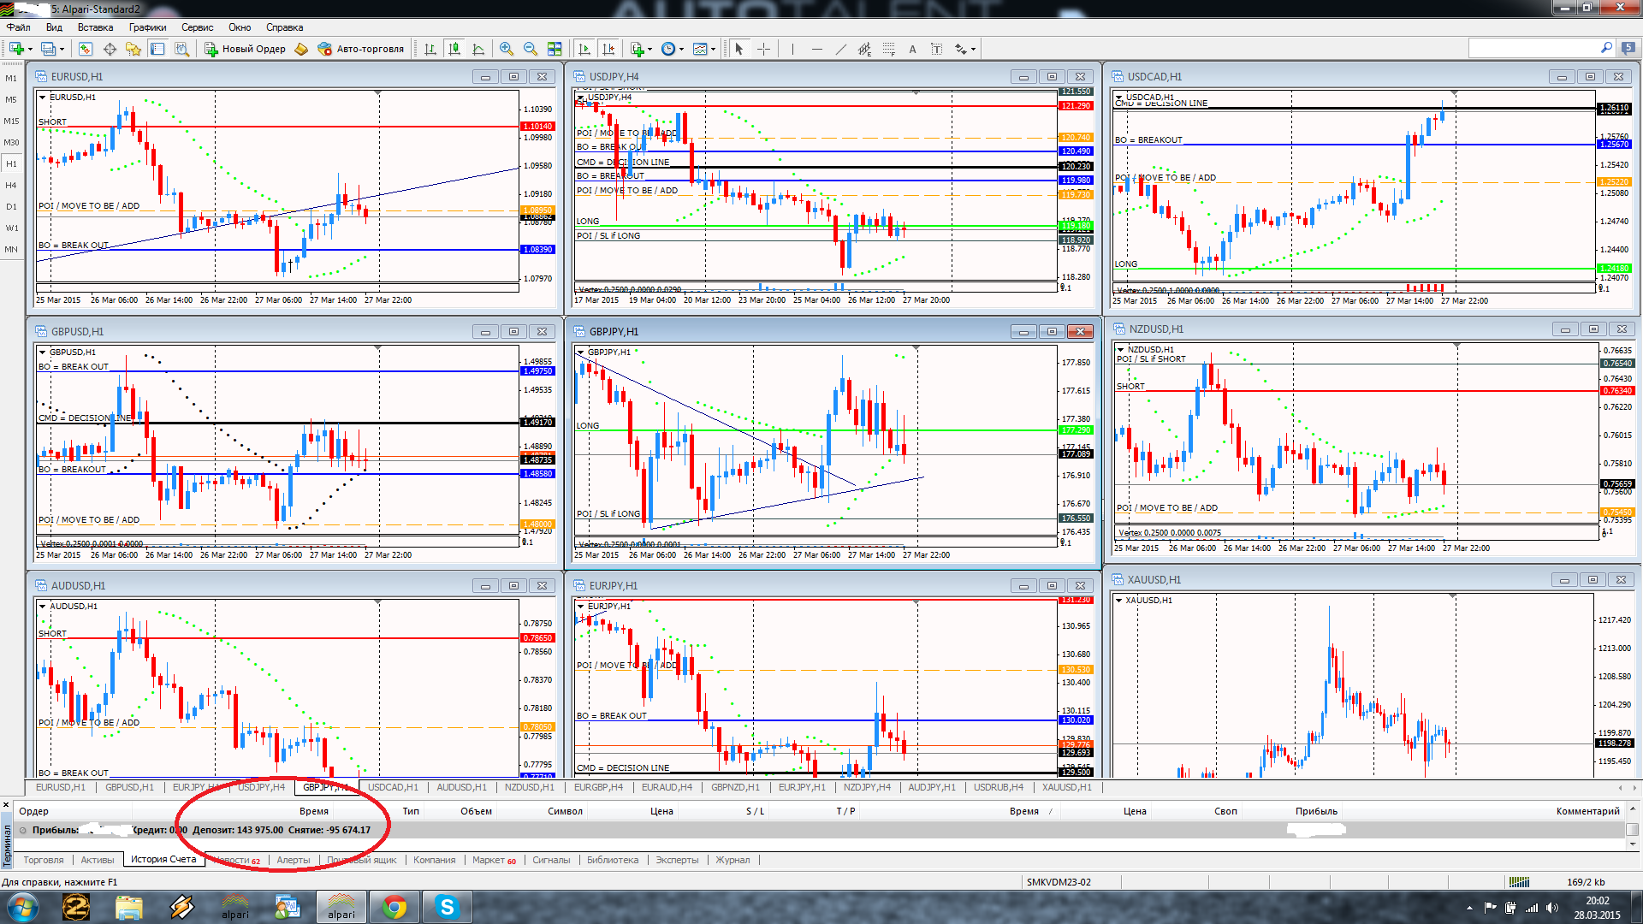Switch chart to candlestick mode
The width and height of the screenshot is (1643, 924).
[x=454, y=49]
